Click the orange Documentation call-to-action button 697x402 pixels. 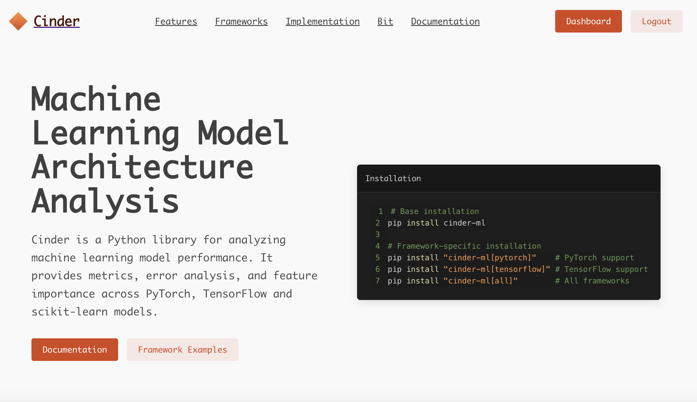pos(75,349)
